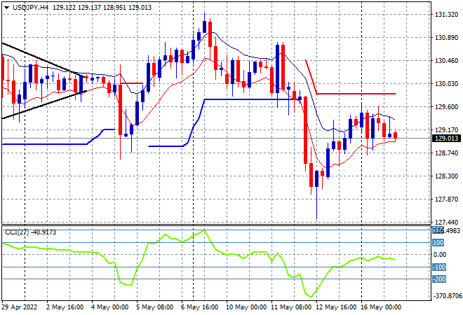Select the 127.440 price axis label
The height and width of the screenshot is (315, 463).
447,222
